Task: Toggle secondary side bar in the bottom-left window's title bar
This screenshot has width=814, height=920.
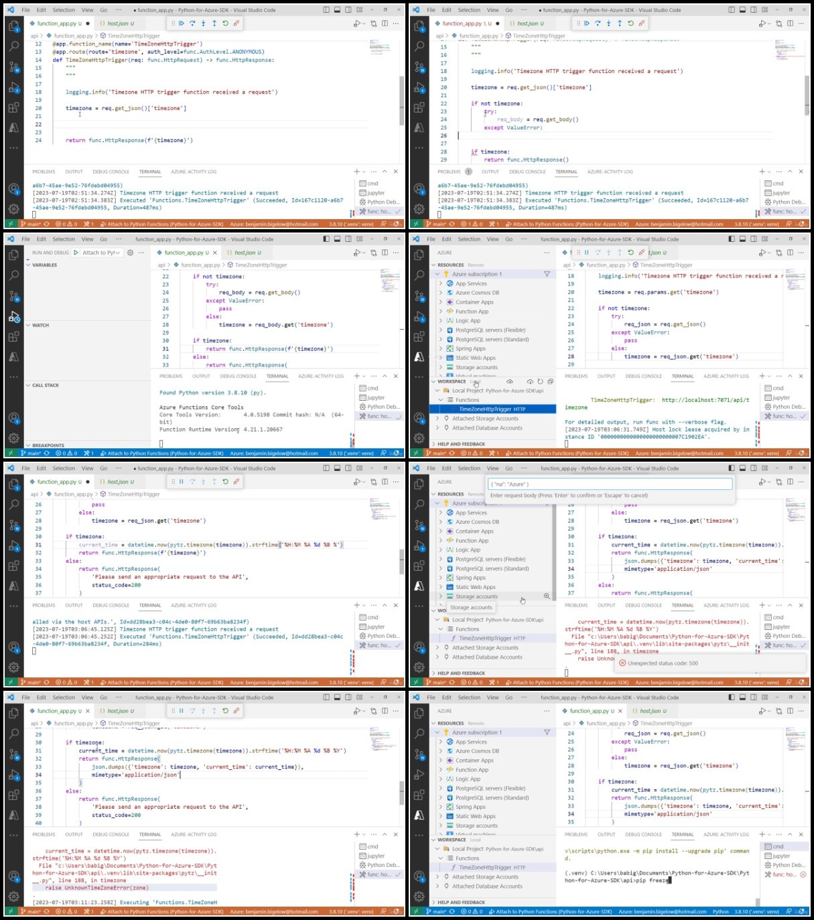Action: (348, 697)
